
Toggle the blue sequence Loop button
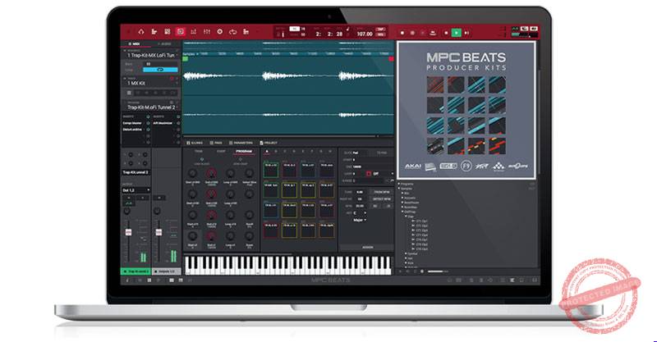[x=160, y=70]
